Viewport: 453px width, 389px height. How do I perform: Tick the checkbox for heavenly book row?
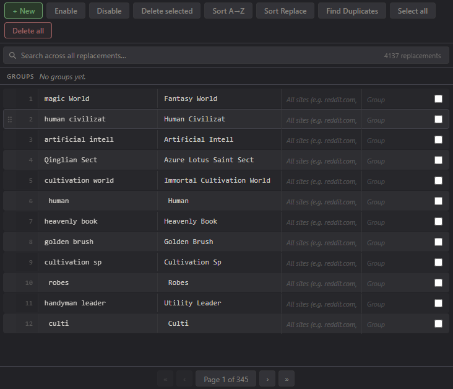438,222
